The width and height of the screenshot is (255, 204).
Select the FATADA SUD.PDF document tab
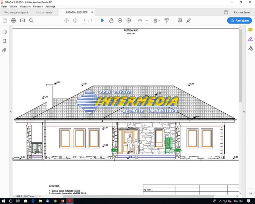point(77,12)
